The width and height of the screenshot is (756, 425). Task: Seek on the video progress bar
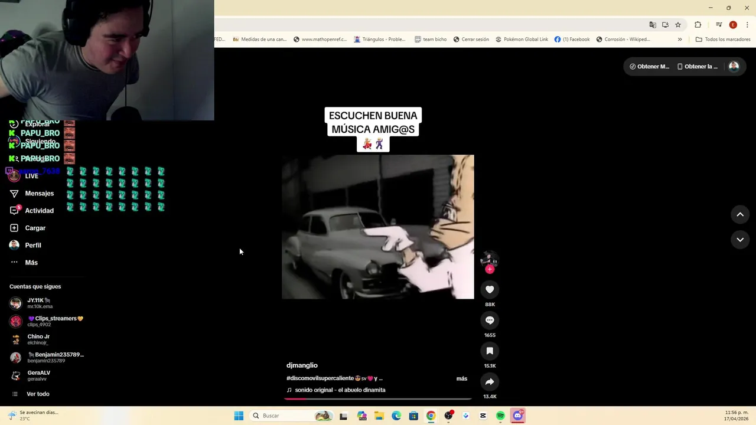[x=378, y=399]
